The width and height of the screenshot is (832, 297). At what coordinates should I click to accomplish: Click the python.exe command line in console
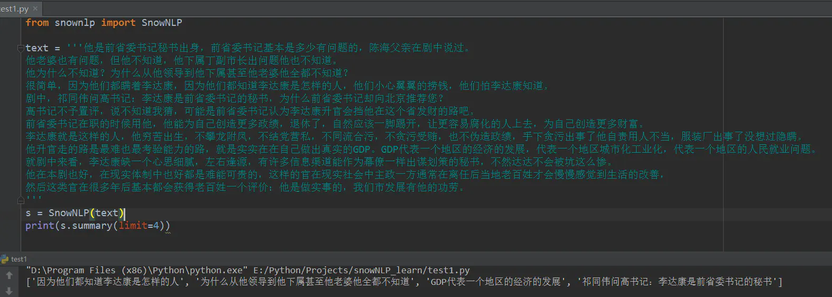point(247,270)
